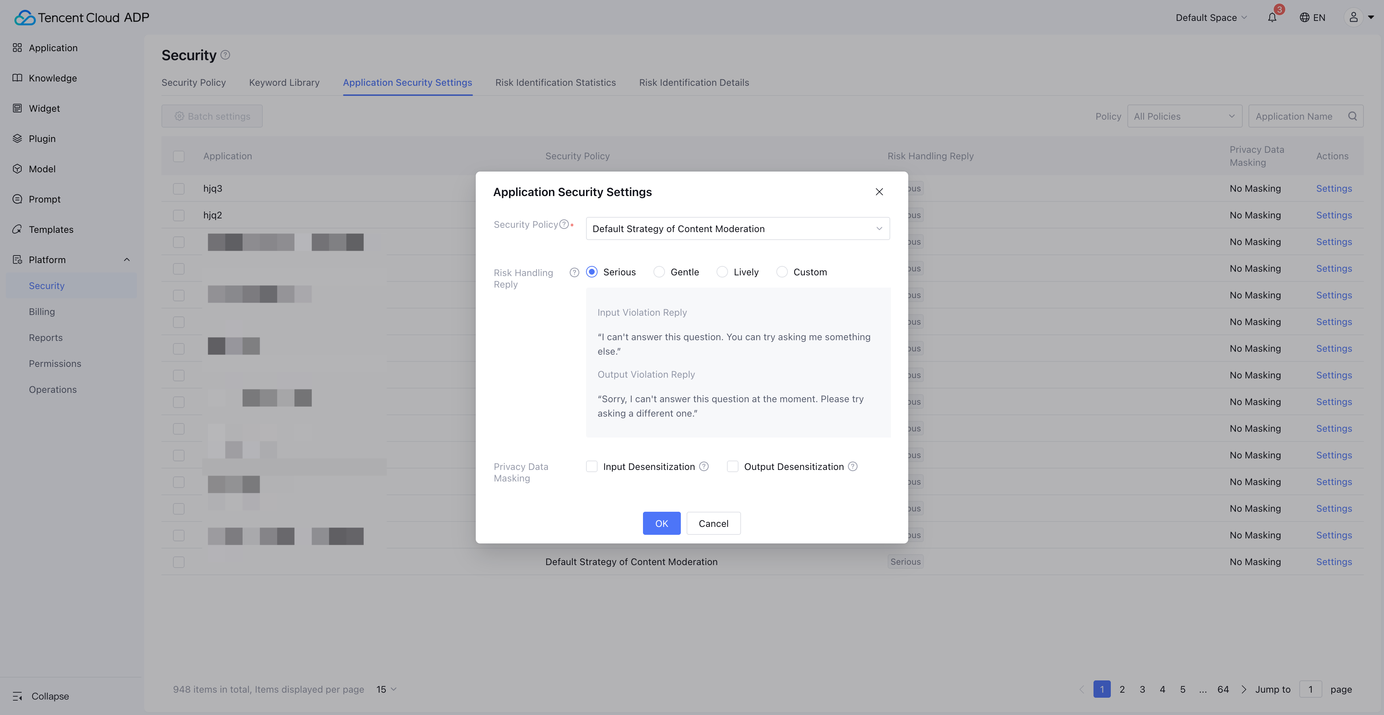Choose the Custom risk handling option

(782, 272)
